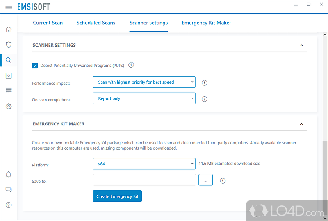This screenshot has height=221, width=328.
Task: Switch to the Current Scan tab
Action: pyautogui.click(x=48, y=23)
